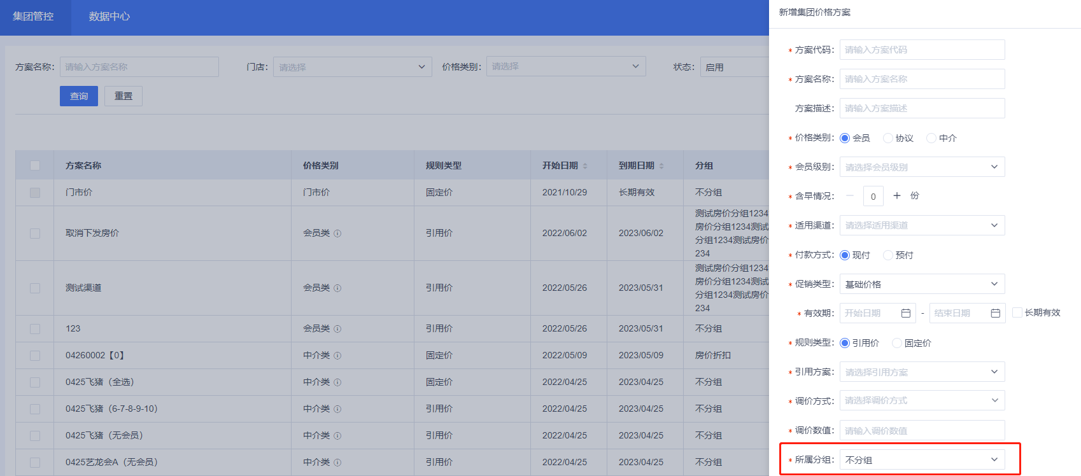Screen dimensions: 1081x476
Task: Click 门市价 plan name cell
Action: tap(79, 192)
